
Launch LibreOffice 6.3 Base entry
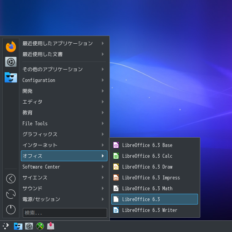155,145
